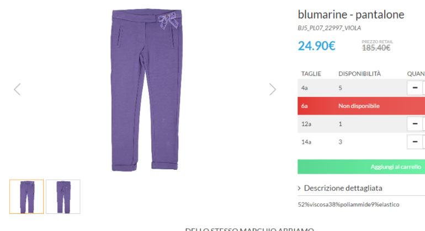Click the blumarine - pantalone title
425x231 pixels.
tap(351, 14)
